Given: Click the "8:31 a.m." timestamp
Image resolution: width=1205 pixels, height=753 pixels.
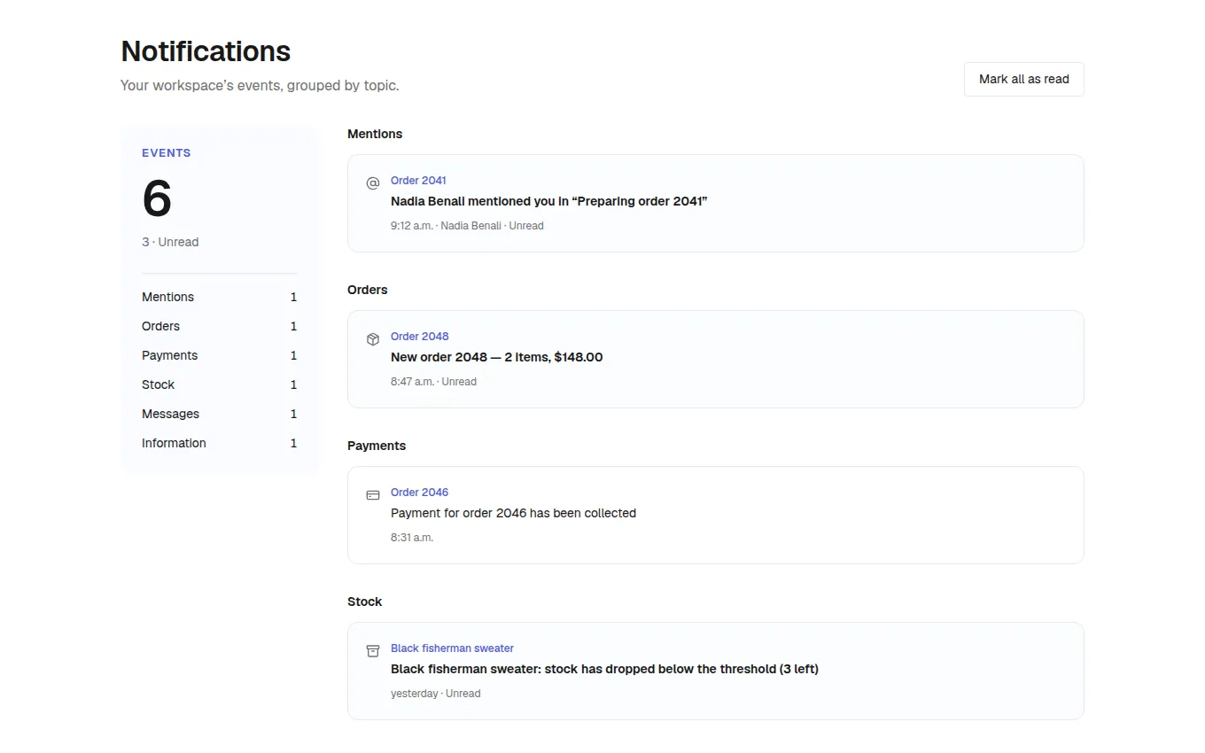Looking at the screenshot, I should 412,538.
